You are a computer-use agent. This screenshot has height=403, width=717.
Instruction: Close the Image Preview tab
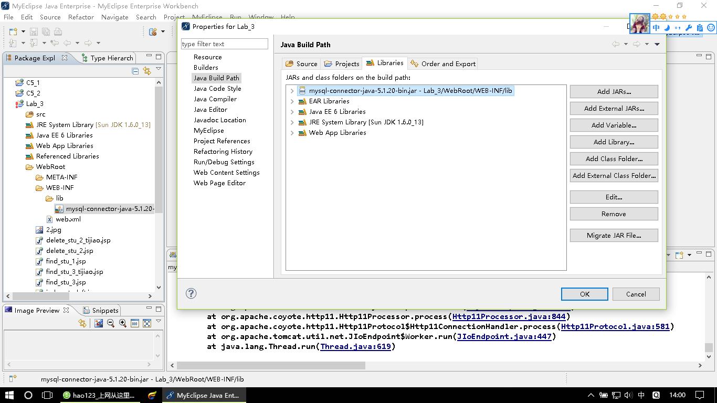(66, 310)
